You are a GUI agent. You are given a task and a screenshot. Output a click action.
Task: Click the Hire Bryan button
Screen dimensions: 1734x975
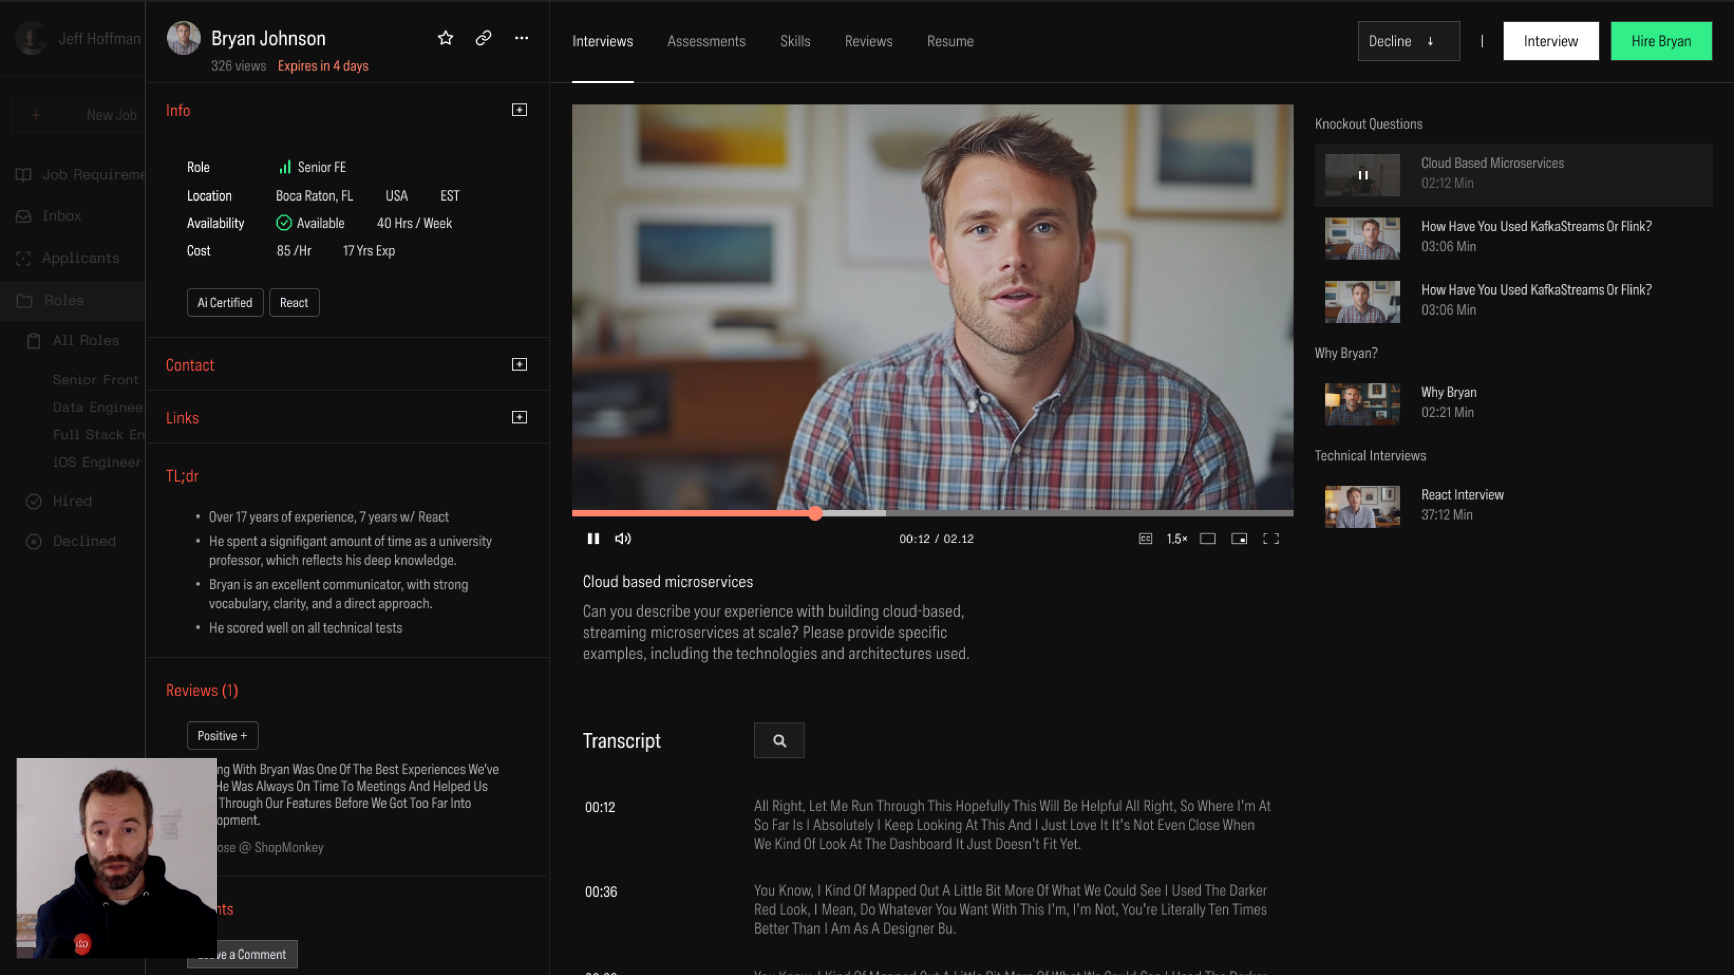[1661, 41]
